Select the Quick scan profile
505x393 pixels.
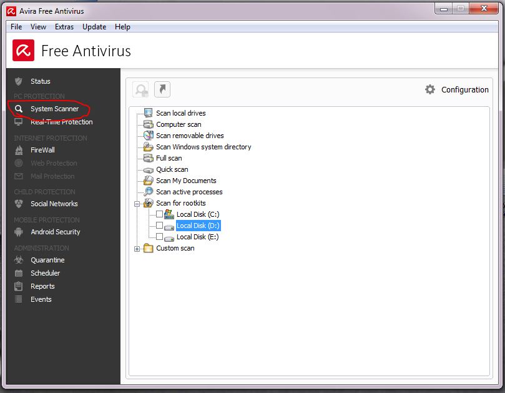(172, 169)
